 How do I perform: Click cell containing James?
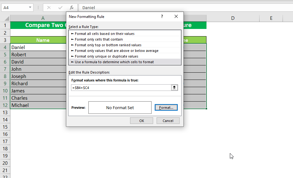pyautogui.click(x=38, y=91)
